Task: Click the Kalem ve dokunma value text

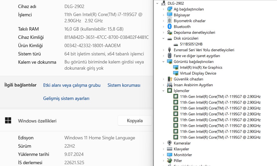Action: [x=104, y=65]
